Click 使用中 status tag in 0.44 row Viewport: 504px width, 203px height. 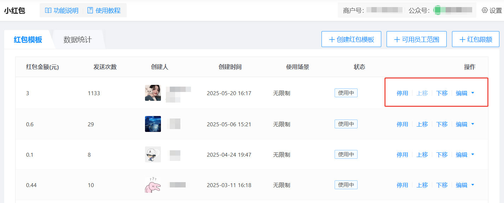click(346, 185)
